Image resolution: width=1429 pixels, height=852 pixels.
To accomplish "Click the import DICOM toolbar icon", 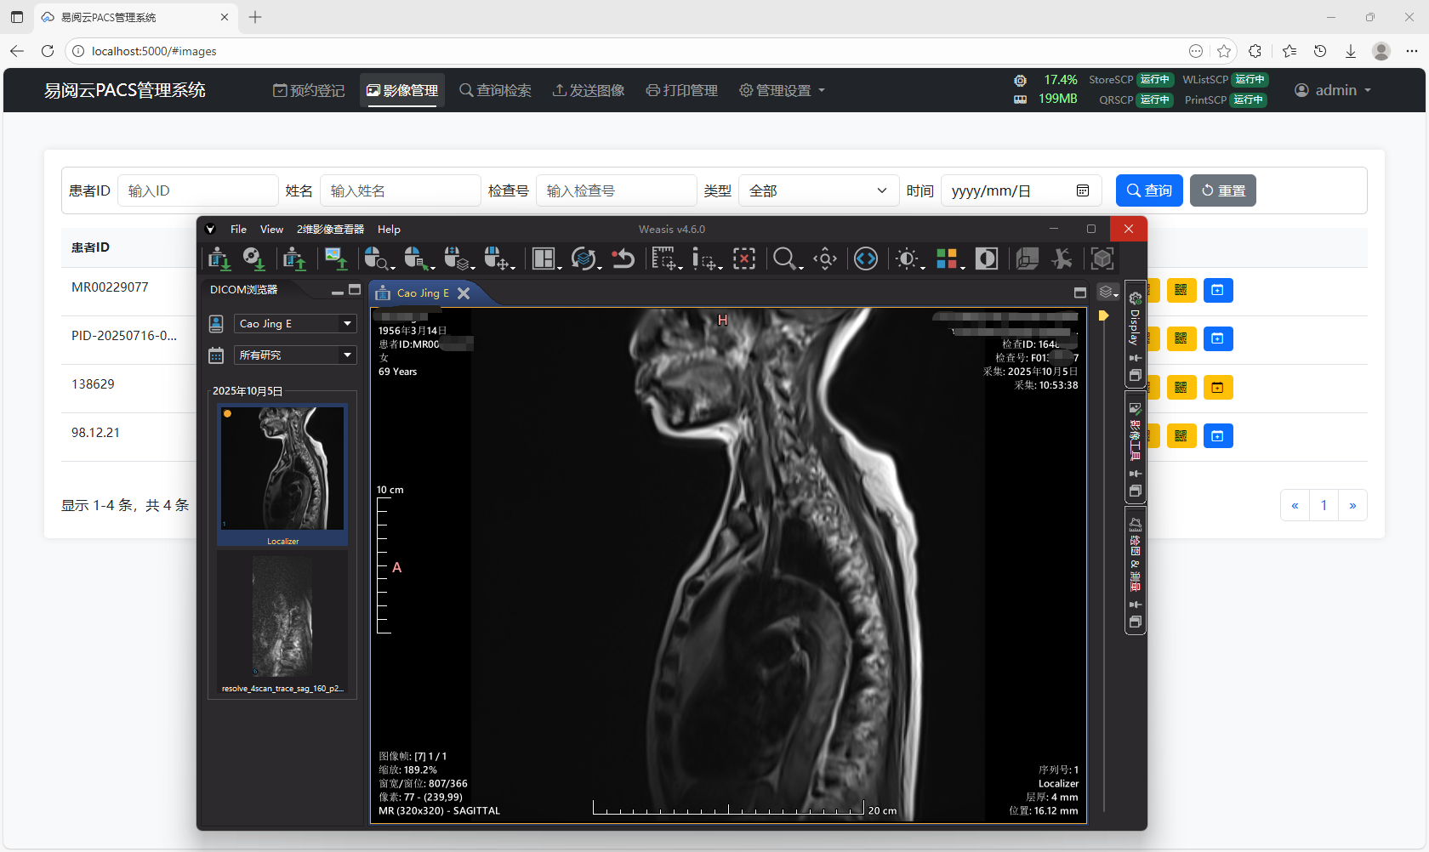I will pos(219,258).
